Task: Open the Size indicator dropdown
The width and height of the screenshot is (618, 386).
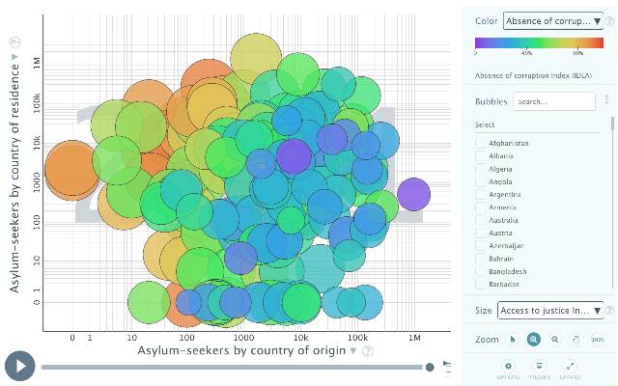Action: pyautogui.click(x=550, y=310)
